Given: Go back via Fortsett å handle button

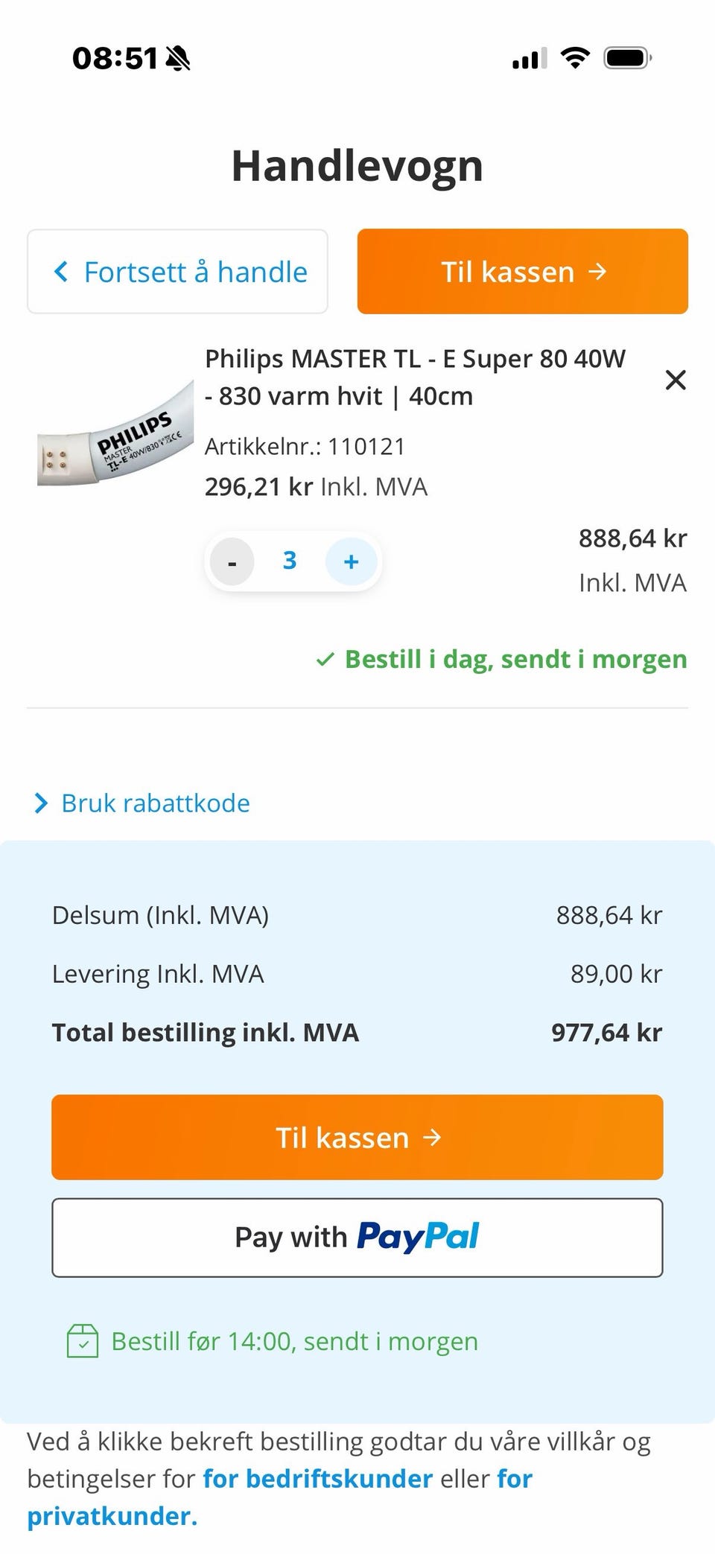Looking at the screenshot, I should coord(177,271).
